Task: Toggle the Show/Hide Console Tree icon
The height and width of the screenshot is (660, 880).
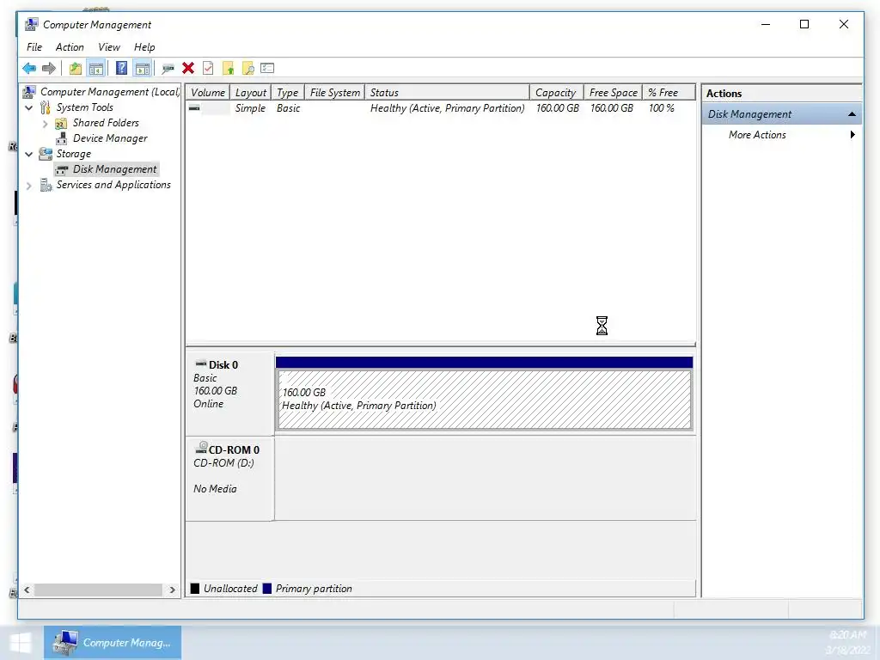Action: pos(96,69)
